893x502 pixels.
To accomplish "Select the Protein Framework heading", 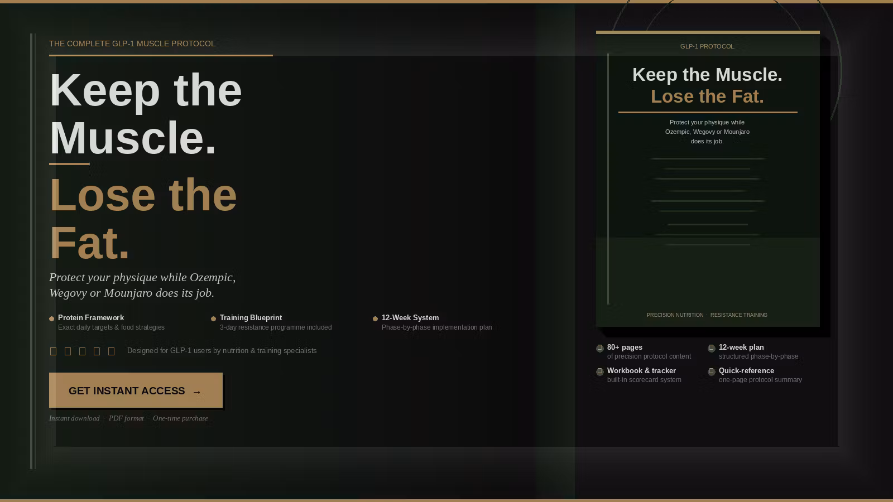I will 91,317.
